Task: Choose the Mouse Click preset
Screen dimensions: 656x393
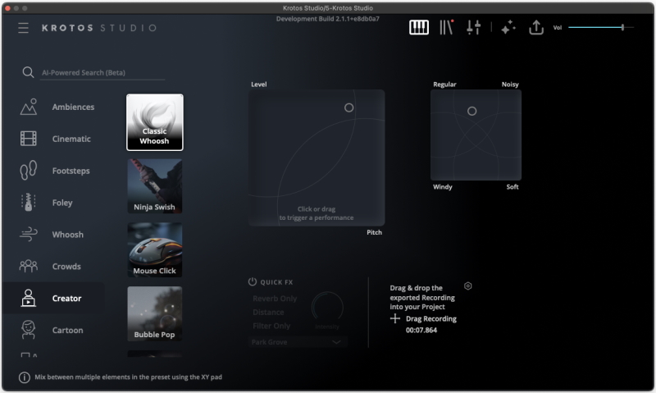Action: [x=155, y=250]
